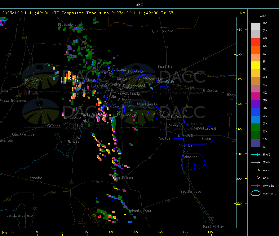Viewport: 279px width, 236px height.
Task: Click the 'Bowen' map label
Action: coord(206,139)
